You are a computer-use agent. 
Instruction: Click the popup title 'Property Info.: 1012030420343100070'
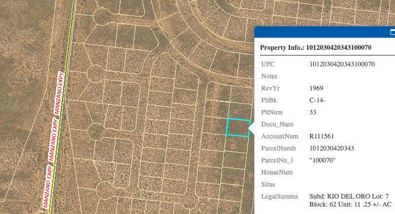pyautogui.click(x=316, y=47)
